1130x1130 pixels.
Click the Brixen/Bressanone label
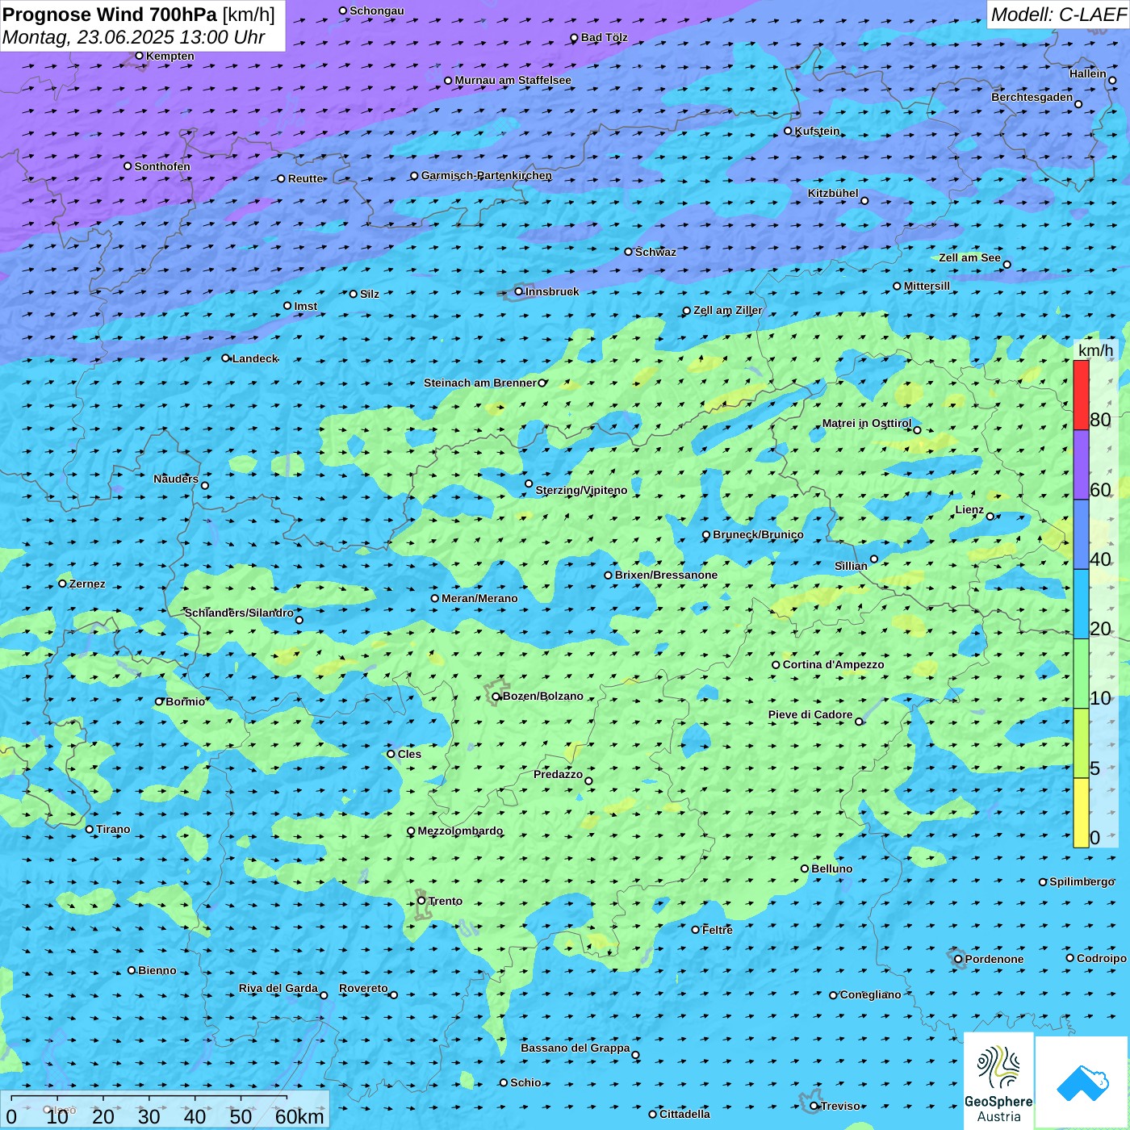pyautogui.click(x=666, y=575)
